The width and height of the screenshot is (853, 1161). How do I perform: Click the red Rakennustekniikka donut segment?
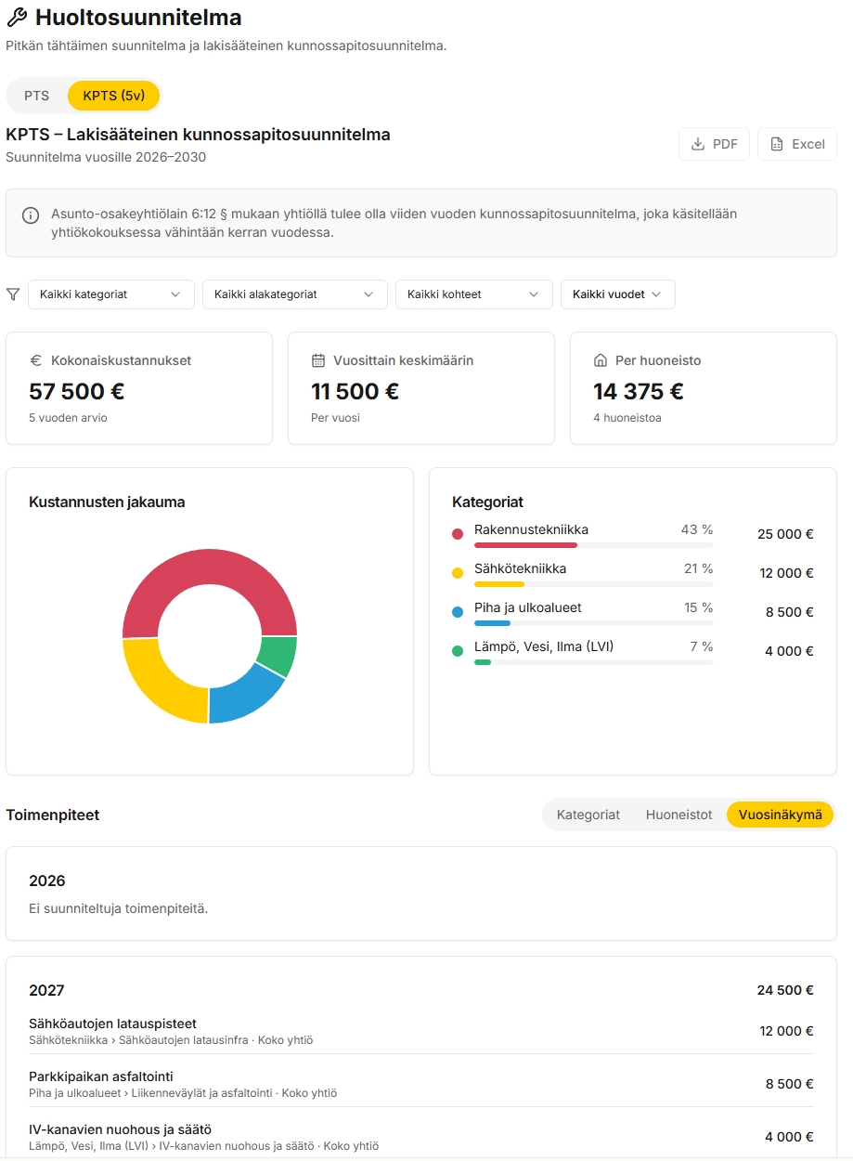click(x=210, y=568)
